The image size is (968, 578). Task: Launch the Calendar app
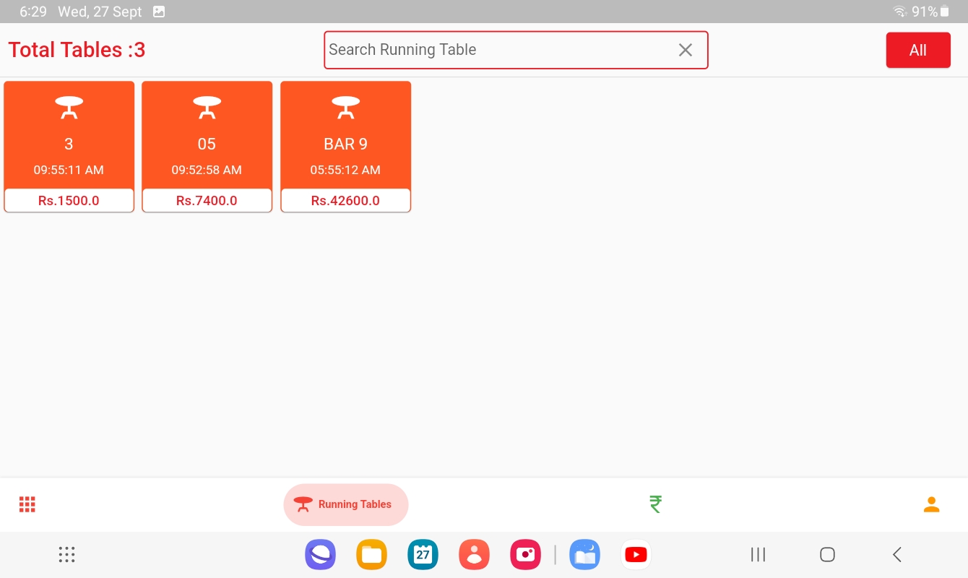point(423,555)
